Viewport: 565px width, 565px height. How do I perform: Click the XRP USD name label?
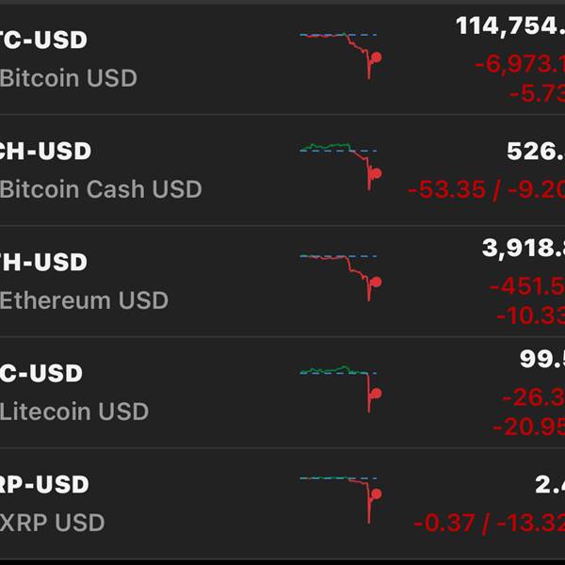click(x=52, y=523)
